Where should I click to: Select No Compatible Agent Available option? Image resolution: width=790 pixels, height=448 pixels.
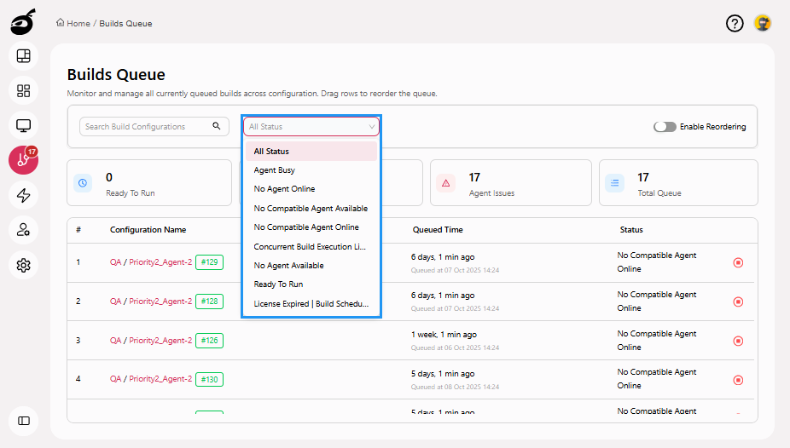click(311, 208)
